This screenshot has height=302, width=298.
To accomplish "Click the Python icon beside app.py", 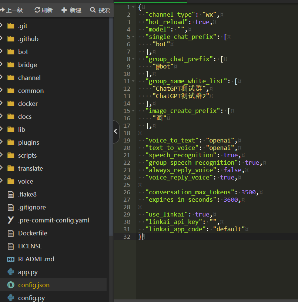I will [x=11, y=272].
